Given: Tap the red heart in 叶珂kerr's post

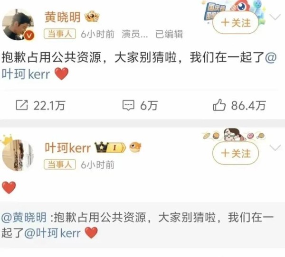Looking at the screenshot, I should tap(9, 188).
